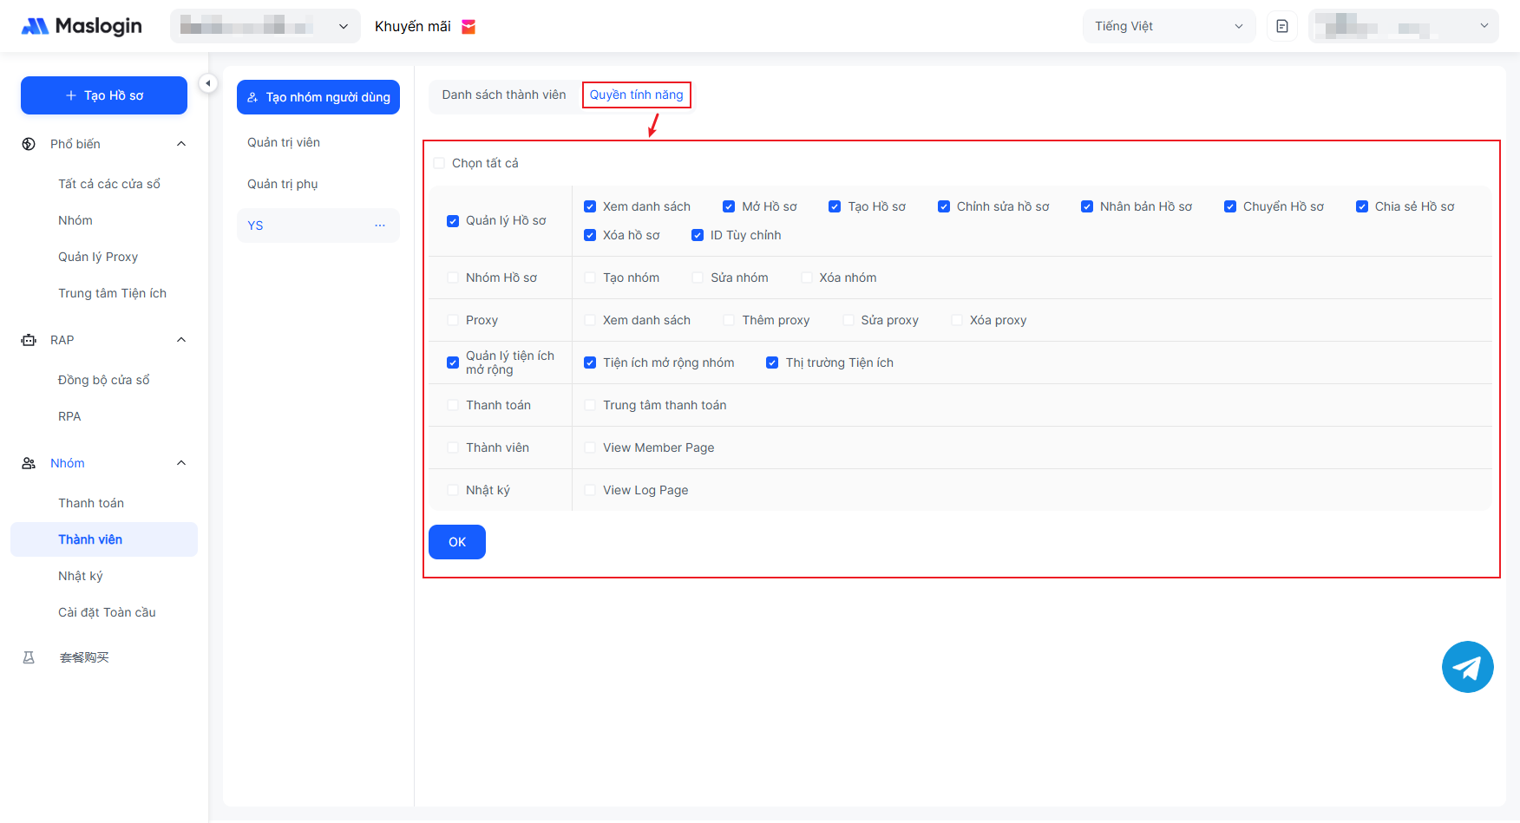Switch to Danh sách thành viên tab
The image size is (1520, 823).
point(503,95)
